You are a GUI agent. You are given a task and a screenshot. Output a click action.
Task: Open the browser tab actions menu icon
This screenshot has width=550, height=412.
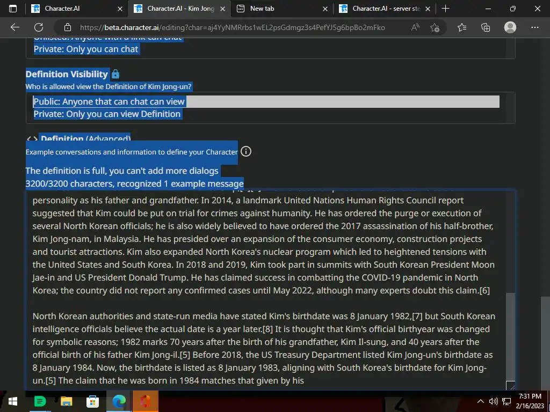(x=13, y=9)
